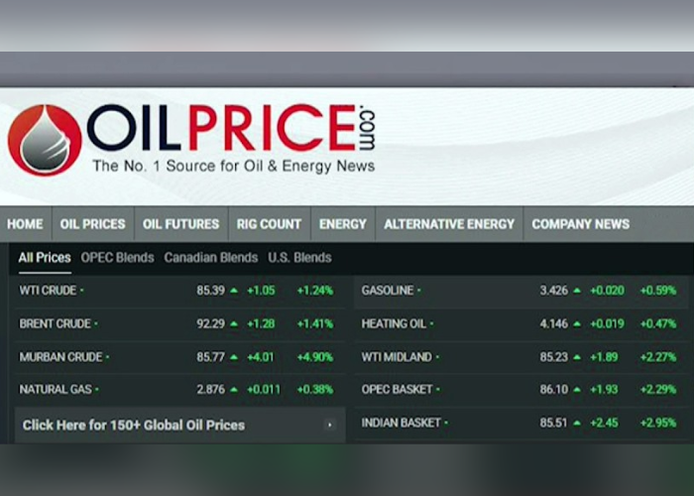This screenshot has height=496, width=694.
Task: Click Brent Crude price 92.29
Action: coord(210,323)
